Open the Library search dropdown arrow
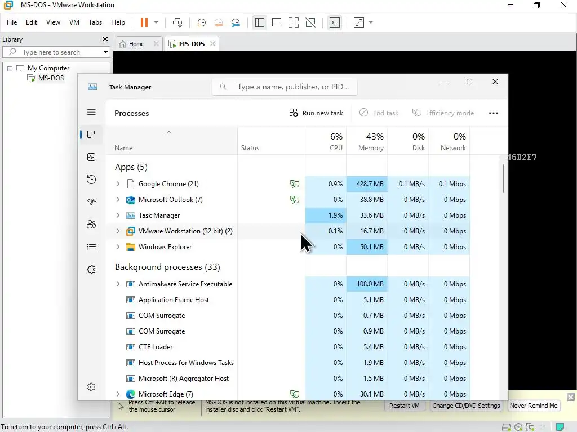The height and width of the screenshot is (432, 577). click(105, 52)
